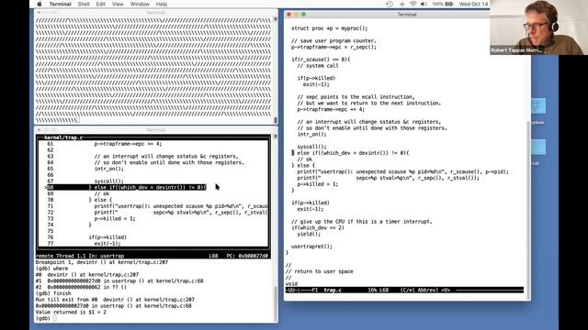Click 'yield();' line in Emacs window
This screenshot has height=330, width=588.
[x=309, y=234]
